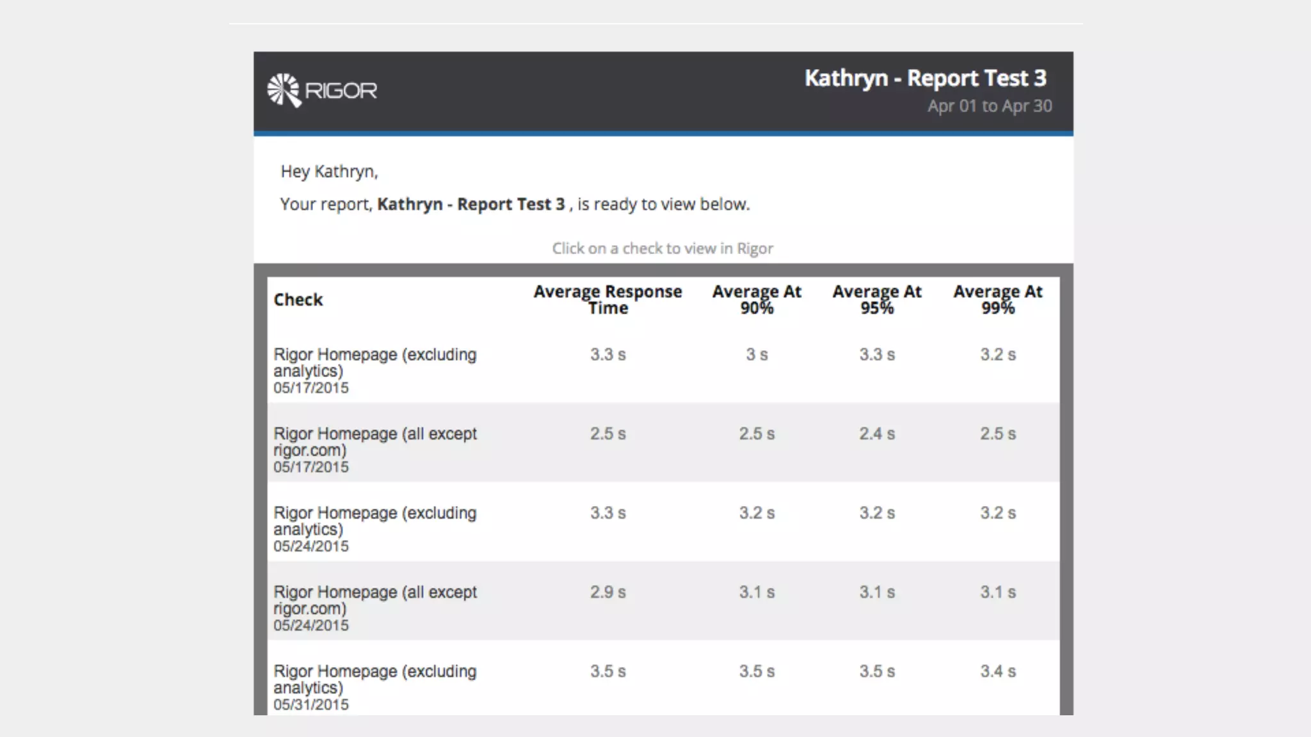Click 'Click on a check to view in Rigor' text
Image resolution: width=1311 pixels, height=737 pixels.
(x=663, y=248)
